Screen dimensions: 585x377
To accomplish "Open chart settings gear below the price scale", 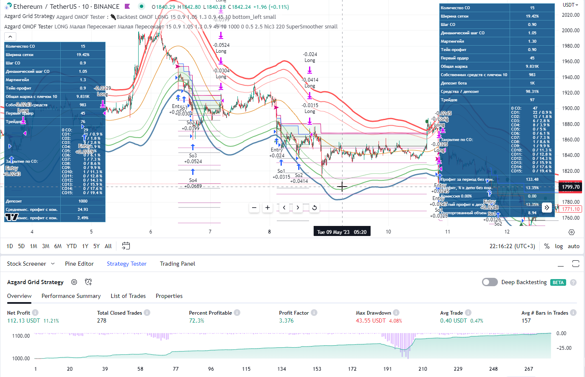I will (572, 232).
